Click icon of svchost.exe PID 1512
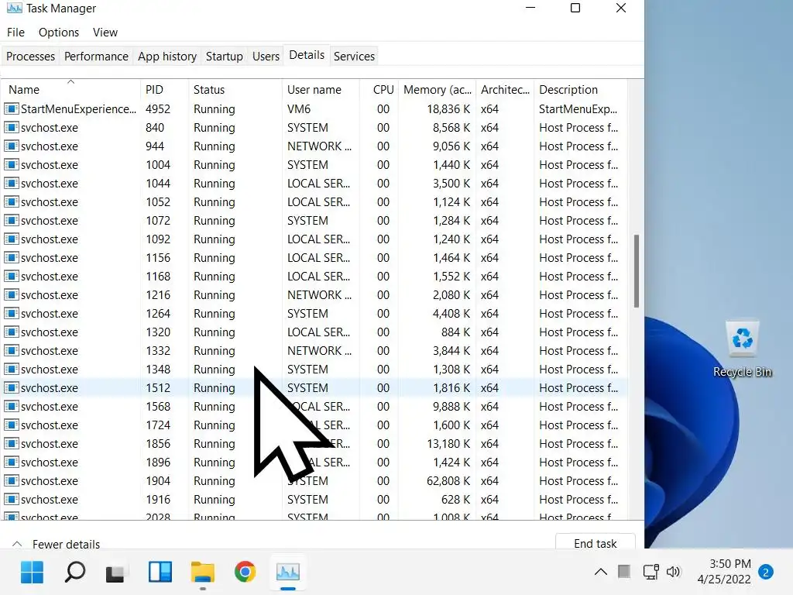This screenshot has height=595, width=793. [x=11, y=388]
